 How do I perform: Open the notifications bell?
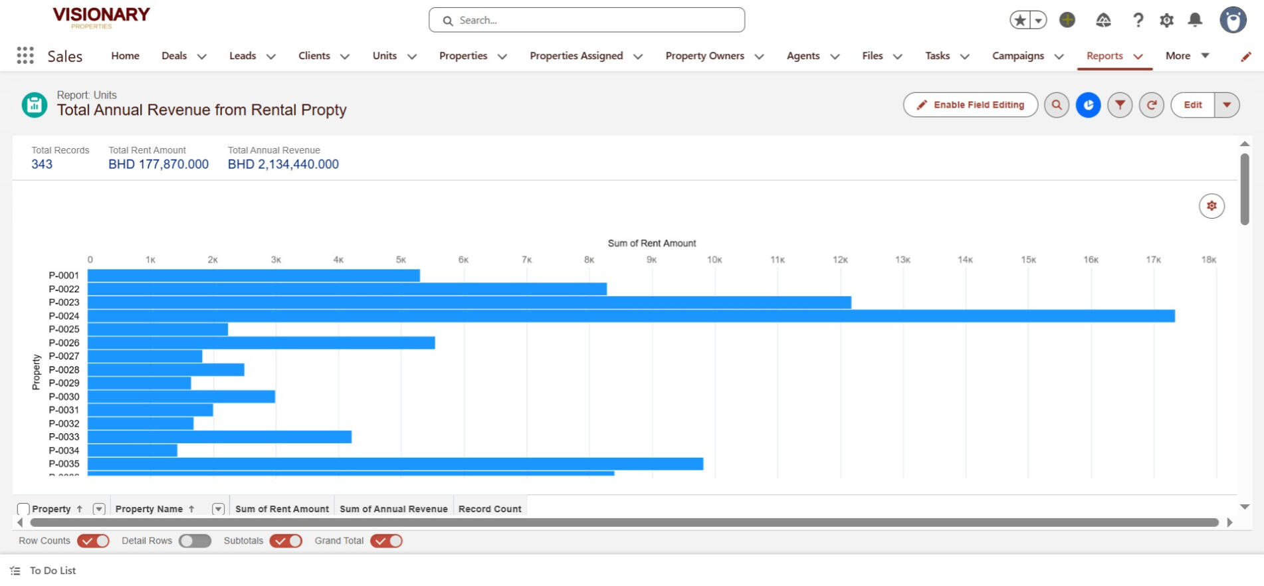coord(1195,20)
